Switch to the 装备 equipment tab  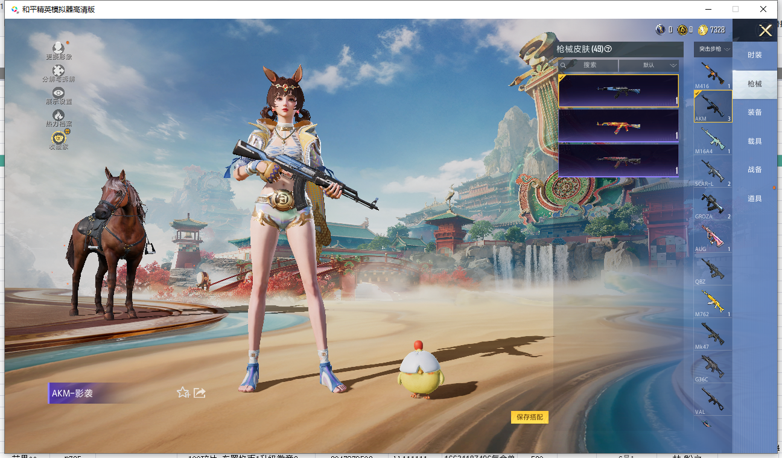point(755,112)
